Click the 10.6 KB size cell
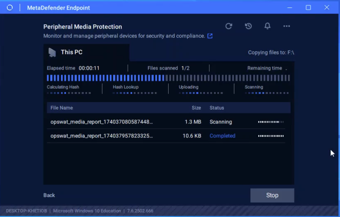The height and width of the screenshot is (217, 340). click(x=192, y=136)
